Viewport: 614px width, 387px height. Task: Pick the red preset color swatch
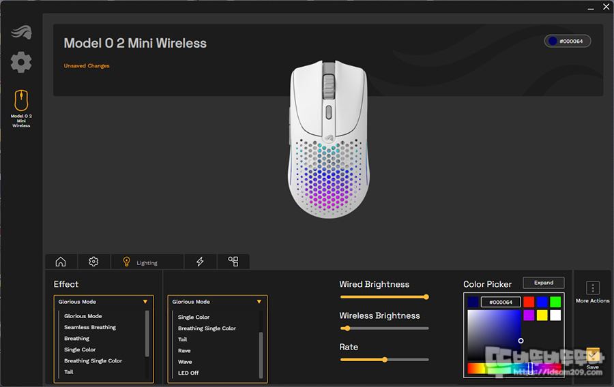529,302
